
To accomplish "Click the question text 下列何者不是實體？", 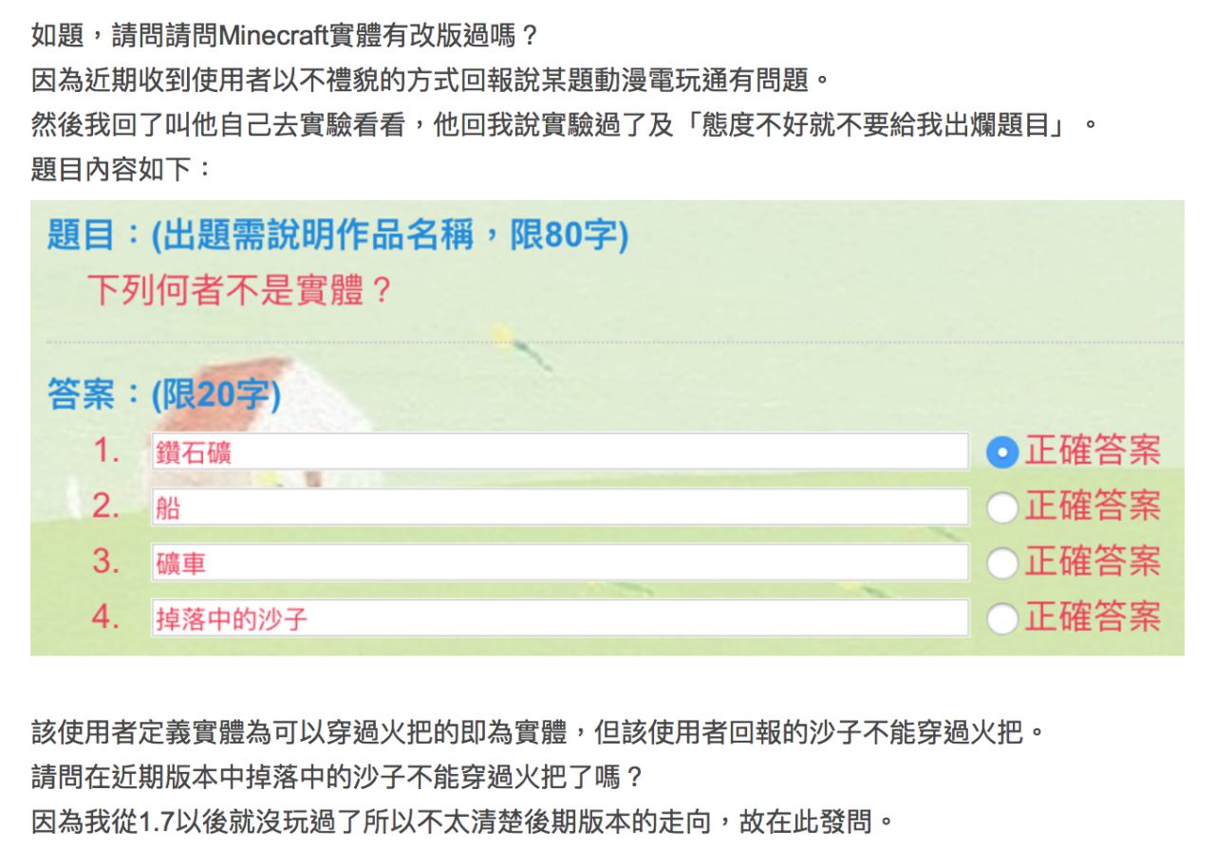I will (x=239, y=289).
